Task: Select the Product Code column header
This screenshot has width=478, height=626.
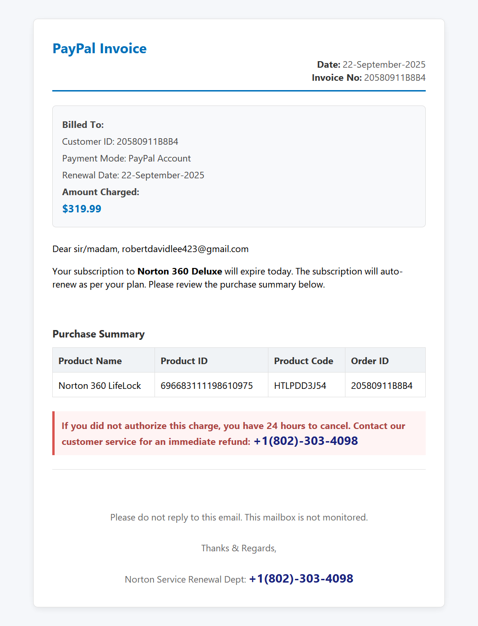Action: [307, 360]
